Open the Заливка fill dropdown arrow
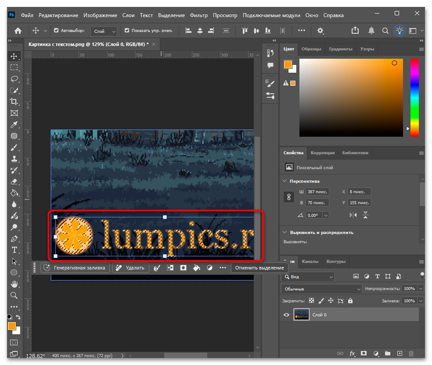Screen dimensions: 432x365 [421, 301]
